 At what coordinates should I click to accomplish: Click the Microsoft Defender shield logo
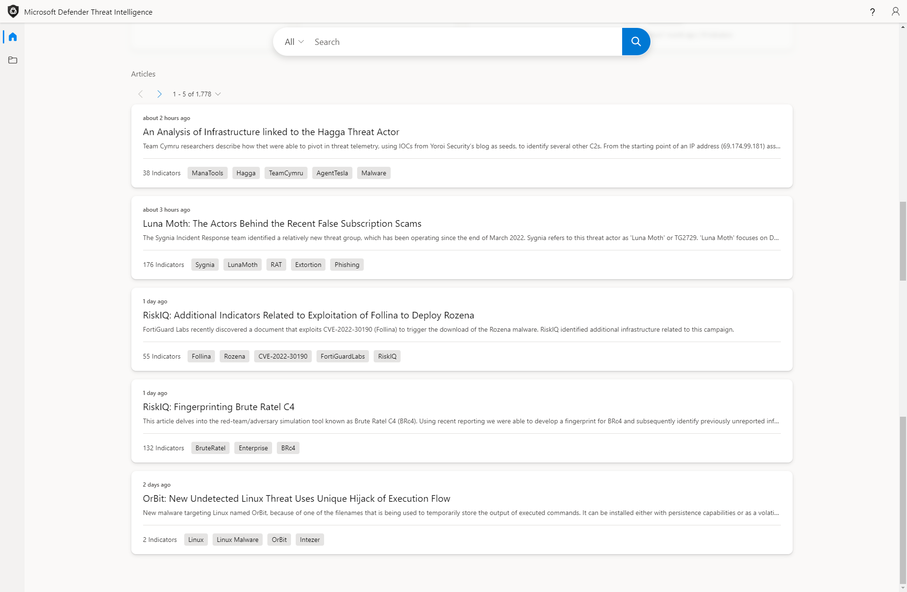pyautogui.click(x=13, y=11)
